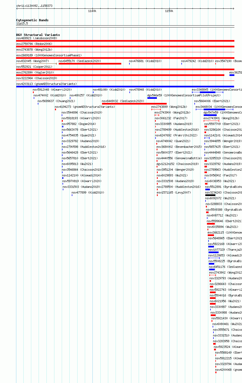Open the esv2759794 (Redon2006) variant
Viewport: 242px width, 383px height.
[x=34, y=44]
